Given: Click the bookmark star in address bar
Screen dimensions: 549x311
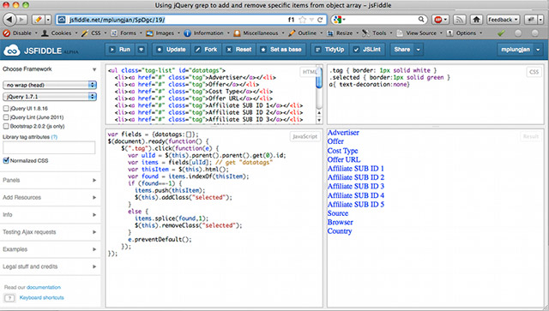Looking at the screenshot, I should 302,20.
